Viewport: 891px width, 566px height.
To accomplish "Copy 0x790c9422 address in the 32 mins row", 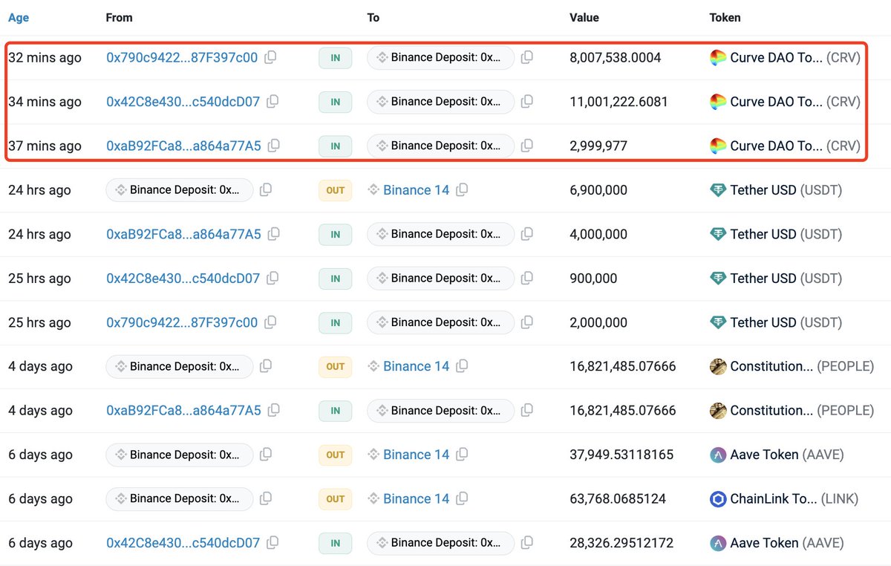I will (271, 57).
